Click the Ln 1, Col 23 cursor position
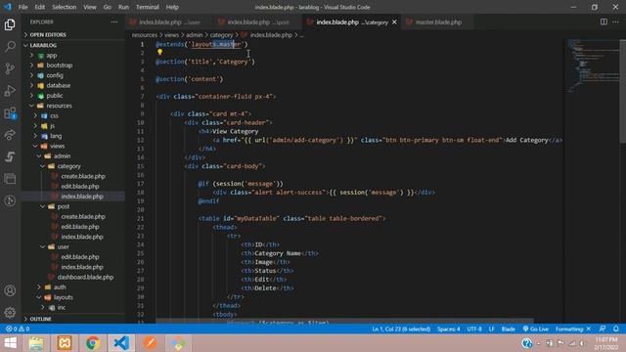Image resolution: width=626 pixels, height=352 pixels. 401,329
